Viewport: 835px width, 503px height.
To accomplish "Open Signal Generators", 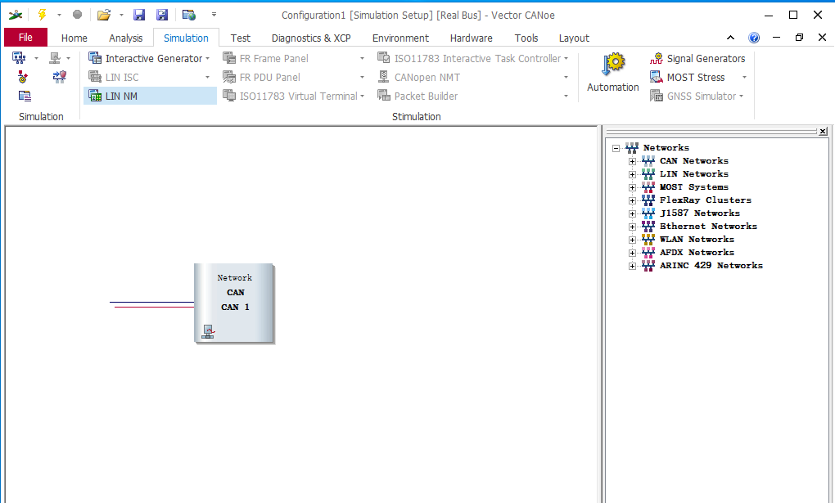I will pyautogui.click(x=697, y=58).
